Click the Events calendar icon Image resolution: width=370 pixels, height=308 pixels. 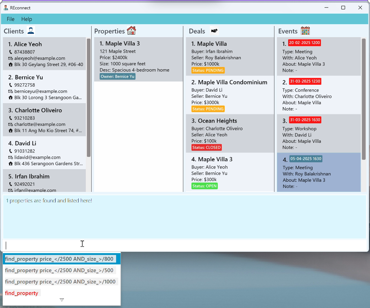(x=305, y=31)
